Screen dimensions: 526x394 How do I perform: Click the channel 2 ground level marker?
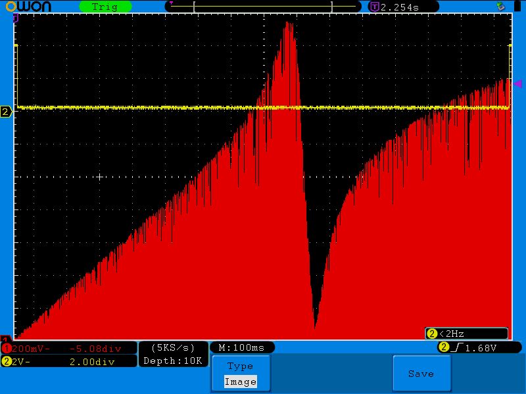click(x=6, y=112)
